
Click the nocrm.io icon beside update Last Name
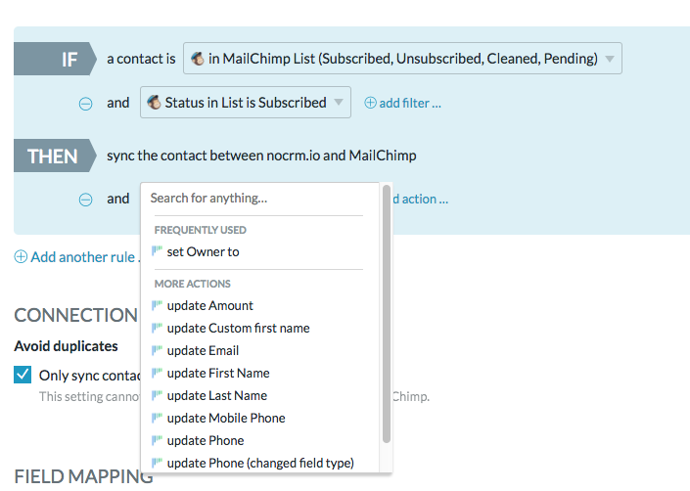[157, 395]
